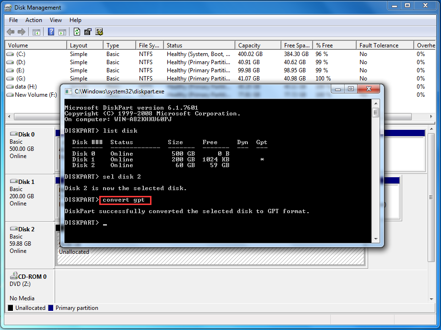The height and width of the screenshot is (330, 441).
Task: Click the Back navigation arrow icon
Action: click(x=11, y=32)
